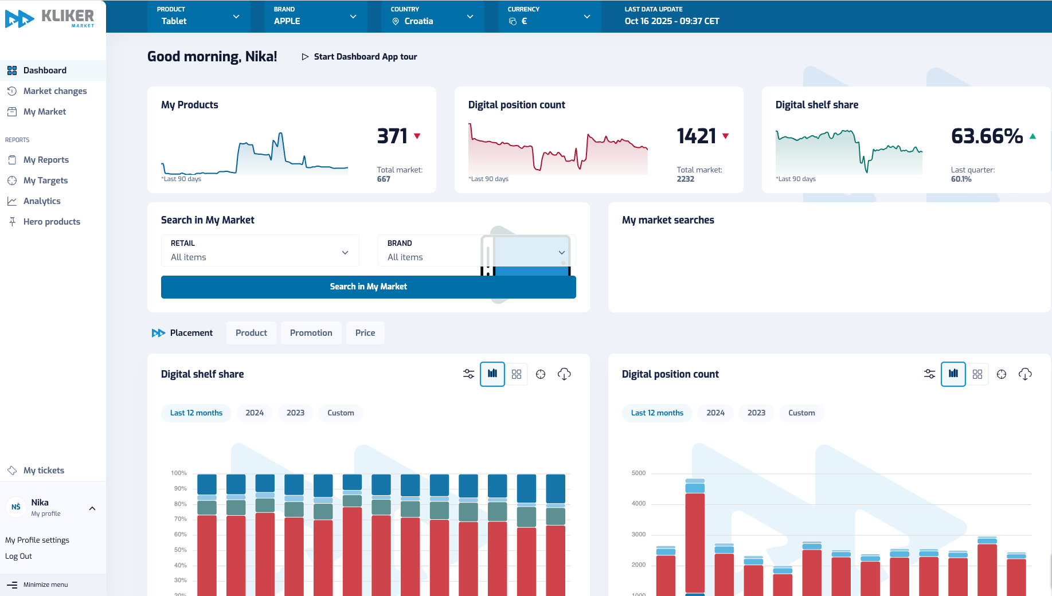Open the Analytics section in the sidebar

click(x=41, y=201)
